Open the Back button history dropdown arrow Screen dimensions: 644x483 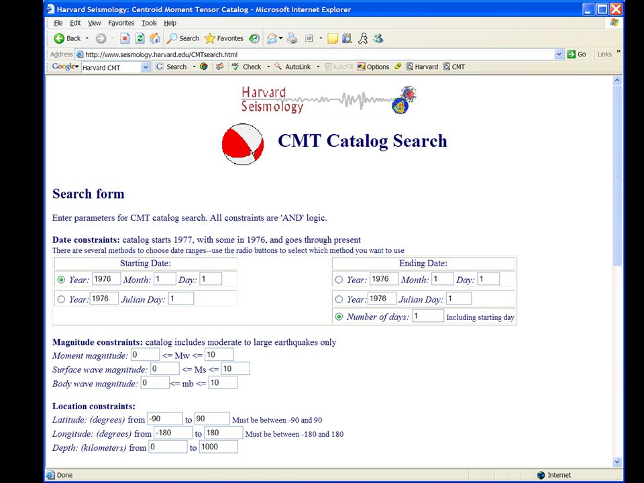pos(87,38)
